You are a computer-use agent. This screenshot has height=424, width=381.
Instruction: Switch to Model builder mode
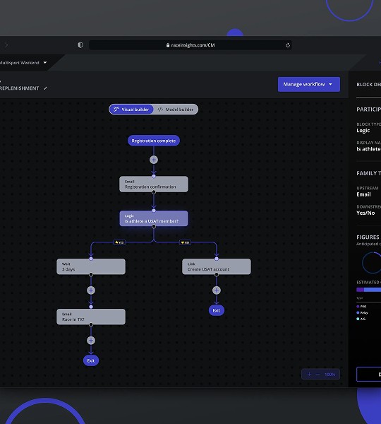176,110
